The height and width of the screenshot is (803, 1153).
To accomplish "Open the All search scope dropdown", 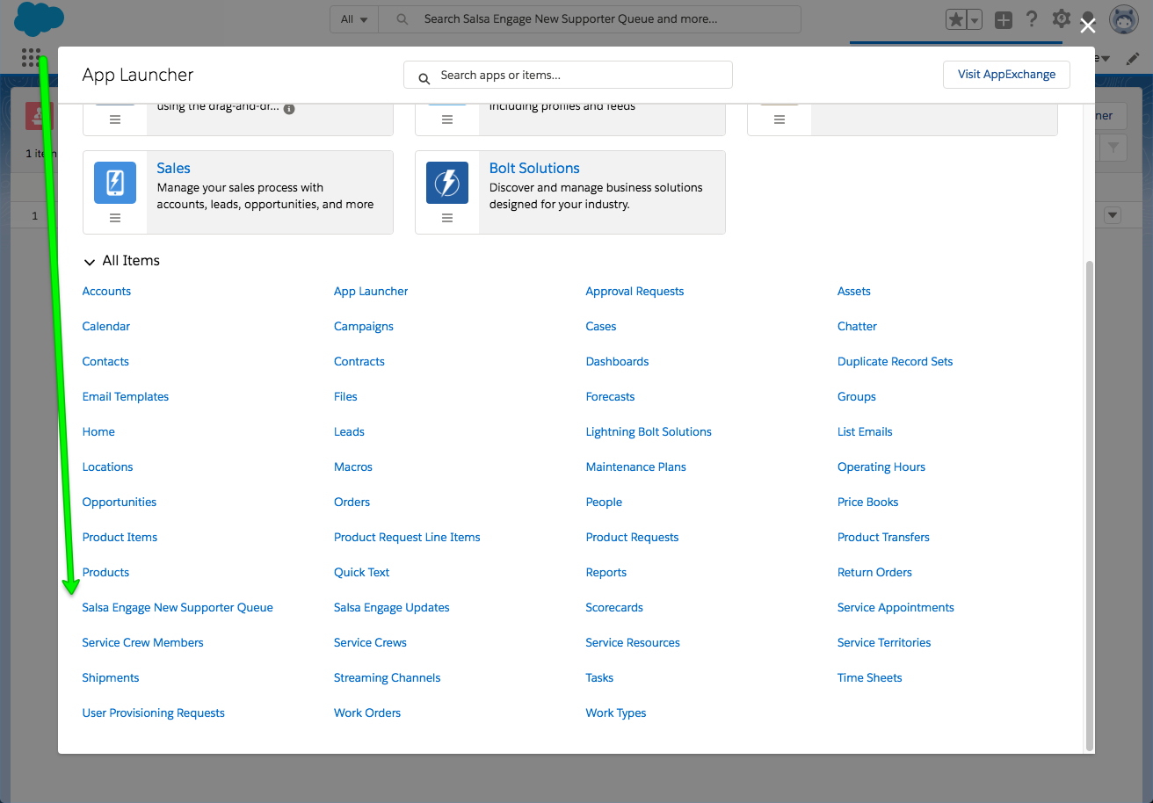I will coord(354,19).
